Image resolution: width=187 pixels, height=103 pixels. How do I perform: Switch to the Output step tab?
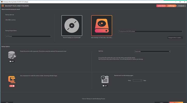(181, 6)
